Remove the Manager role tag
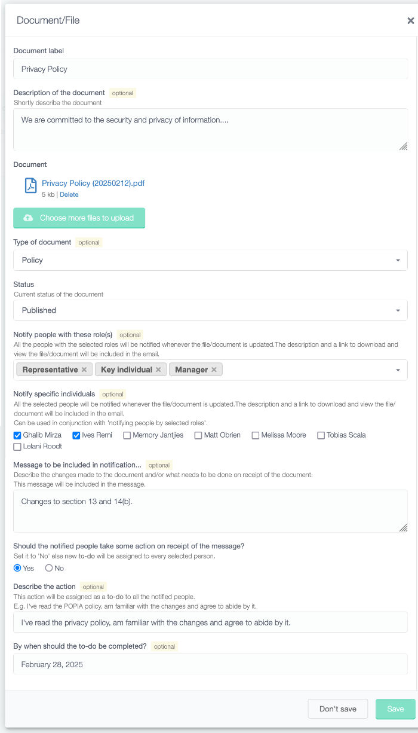This screenshot has width=418, height=733. click(x=214, y=370)
